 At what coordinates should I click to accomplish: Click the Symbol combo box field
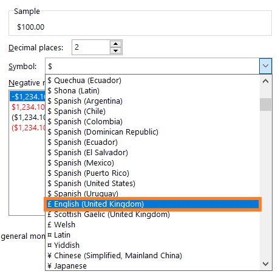tap(152, 66)
